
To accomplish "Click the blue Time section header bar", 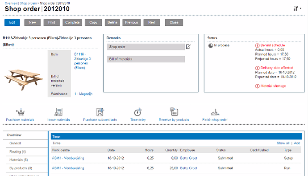I will [176, 136].
